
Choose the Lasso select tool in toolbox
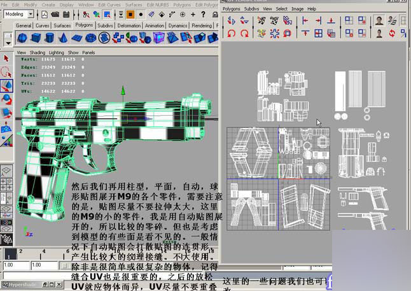click(x=6, y=71)
